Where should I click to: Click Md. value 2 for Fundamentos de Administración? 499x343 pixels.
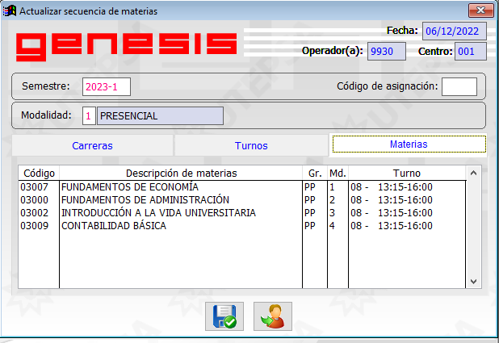tap(332, 200)
